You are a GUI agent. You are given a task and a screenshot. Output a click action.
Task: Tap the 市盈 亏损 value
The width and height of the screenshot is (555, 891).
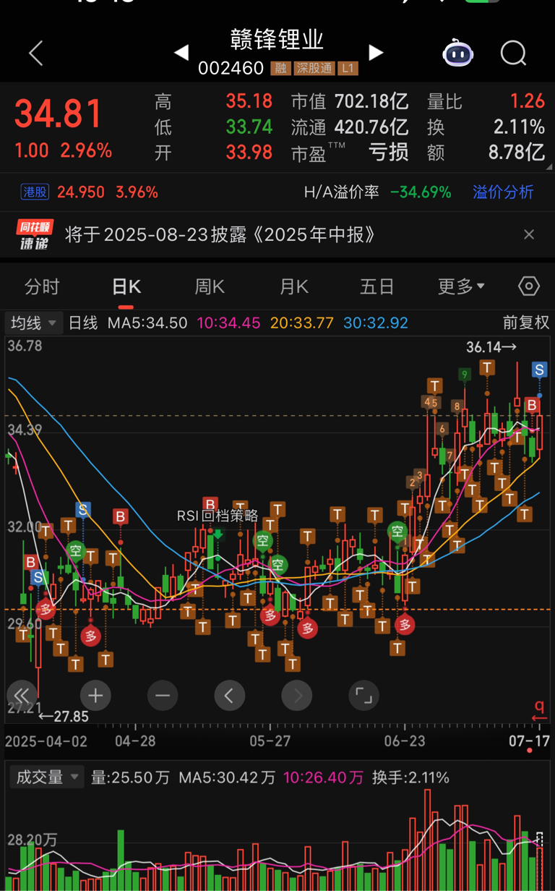389,152
